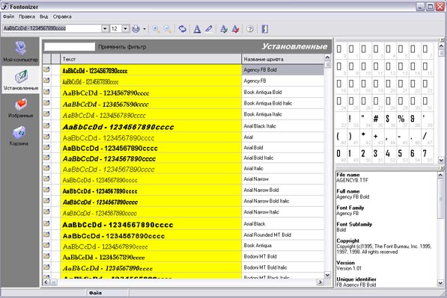Open the Мой компьютер sidebar section
Image resolution: width=447 pixels, height=298 pixels.
pyautogui.click(x=20, y=52)
